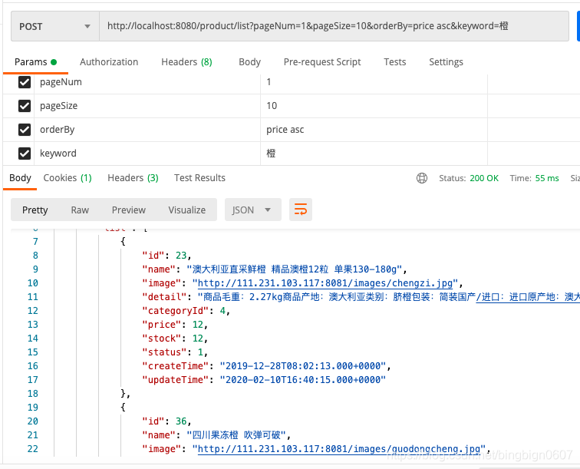Select the Pretty view button
Image resolution: width=580 pixels, height=469 pixels.
point(35,210)
